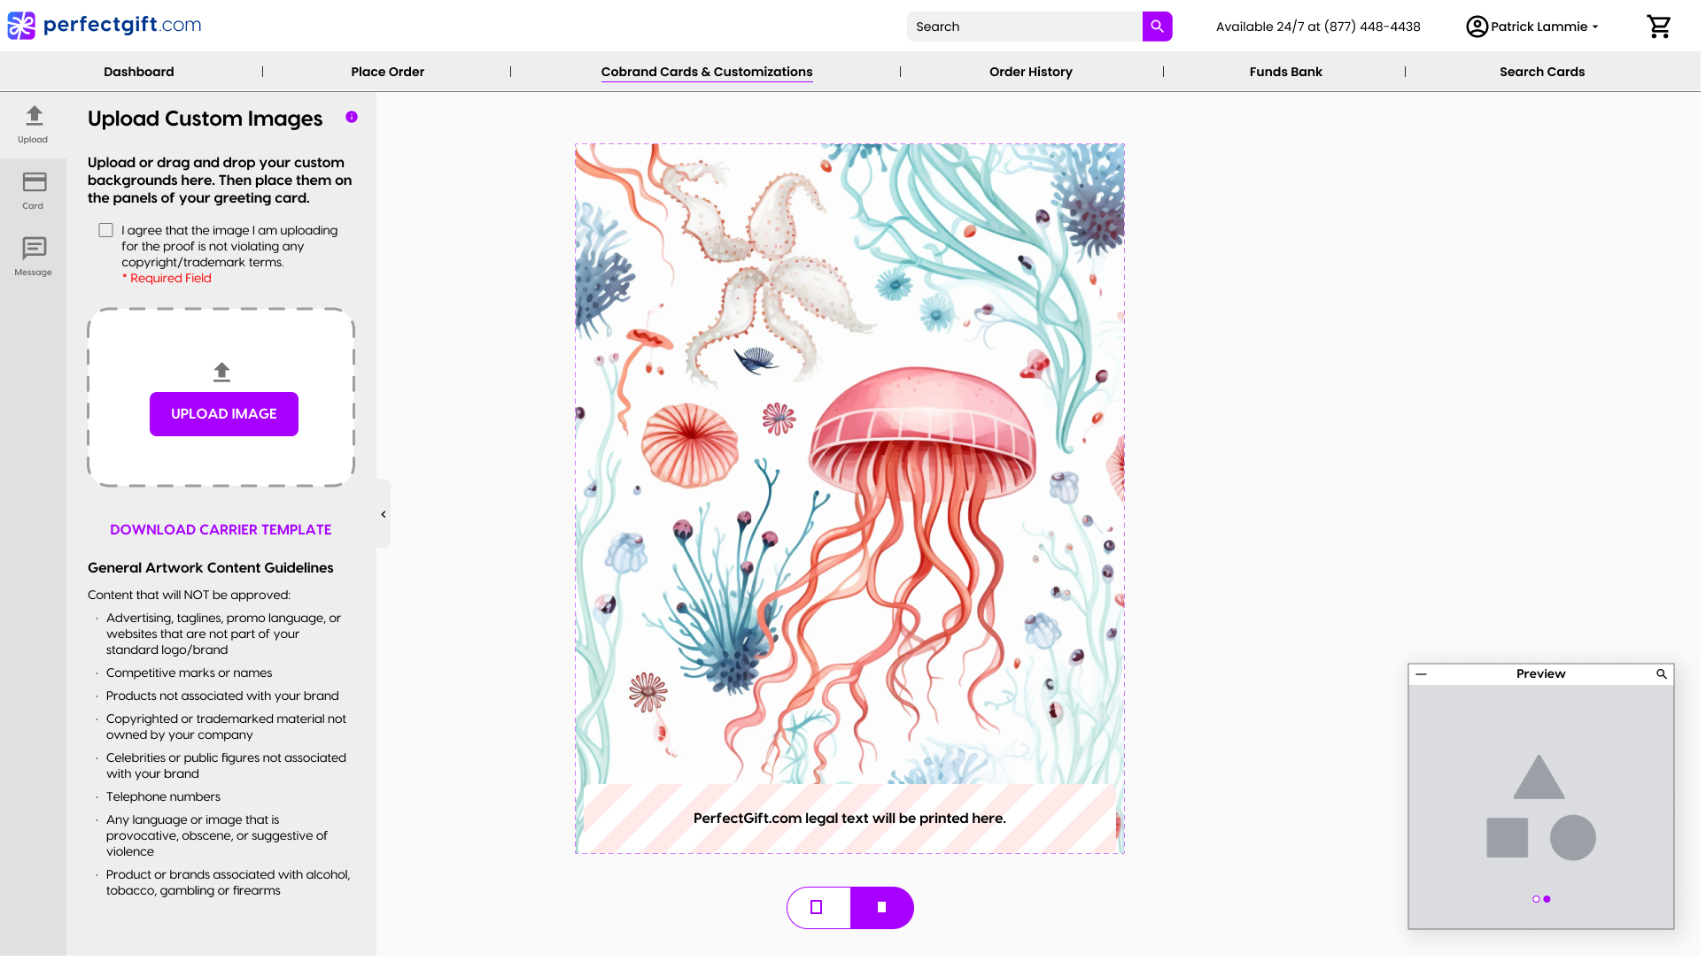The height and width of the screenshot is (961, 1706).
Task: Agree to copyright terms checkbox
Action: (x=106, y=230)
